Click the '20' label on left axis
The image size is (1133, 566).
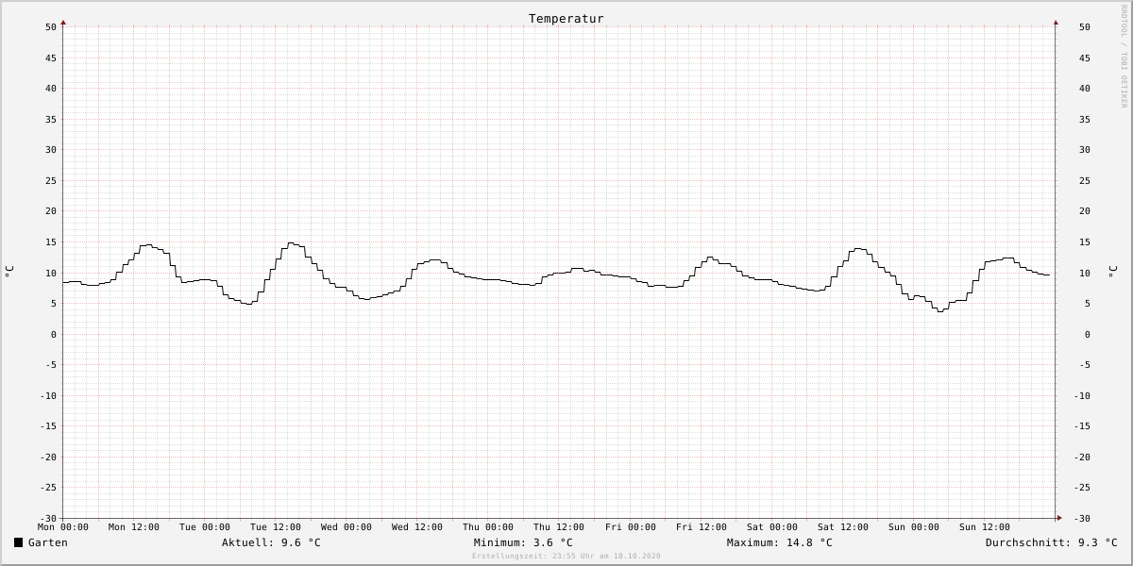click(51, 211)
